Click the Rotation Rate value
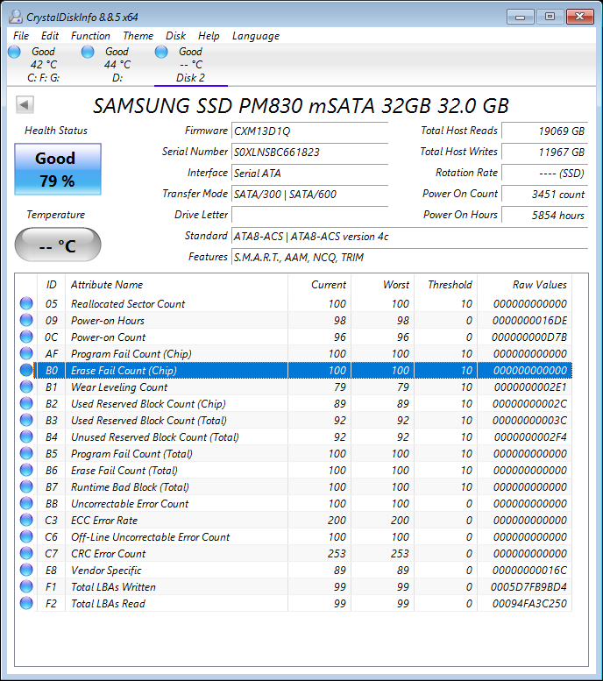This screenshot has width=603, height=681. 545,173
